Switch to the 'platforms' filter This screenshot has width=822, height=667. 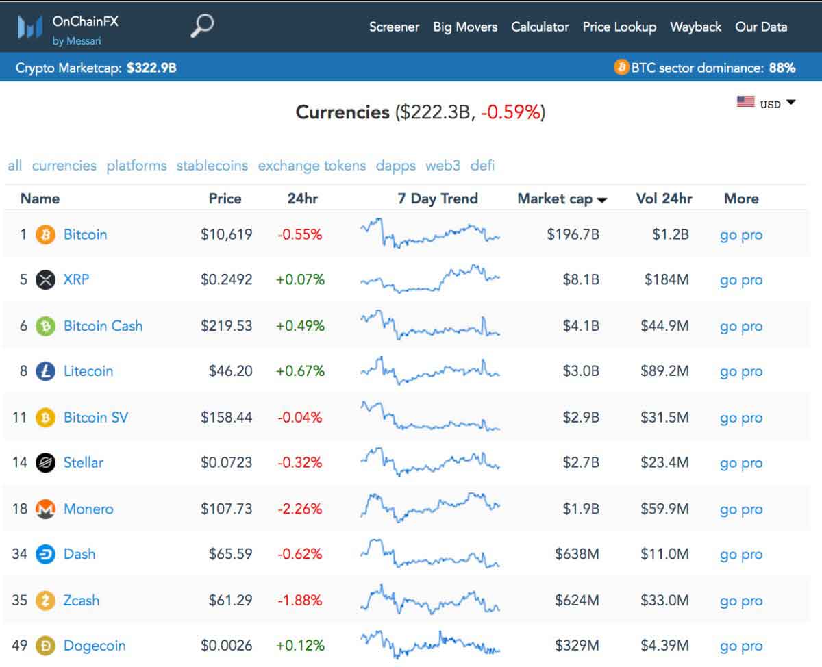pos(136,166)
